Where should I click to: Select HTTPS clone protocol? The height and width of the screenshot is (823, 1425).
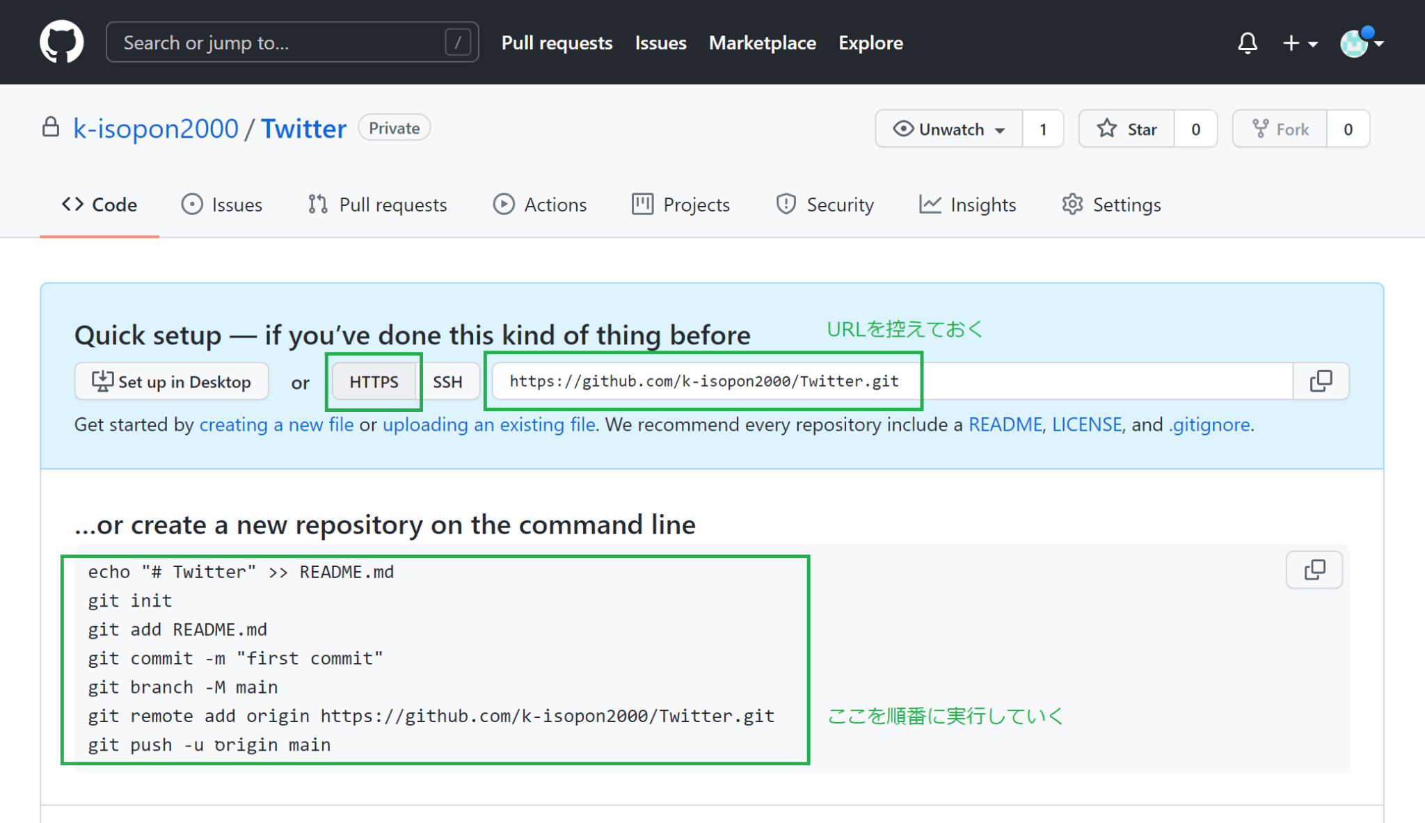pyautogui.click(x=374, y=381)
